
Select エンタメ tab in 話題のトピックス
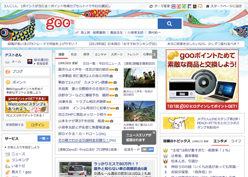(x=220, y=141)
